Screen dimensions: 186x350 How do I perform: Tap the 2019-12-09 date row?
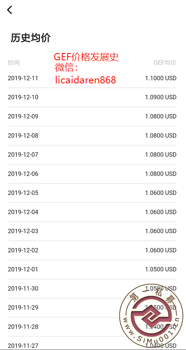click(x=92, y=117)
